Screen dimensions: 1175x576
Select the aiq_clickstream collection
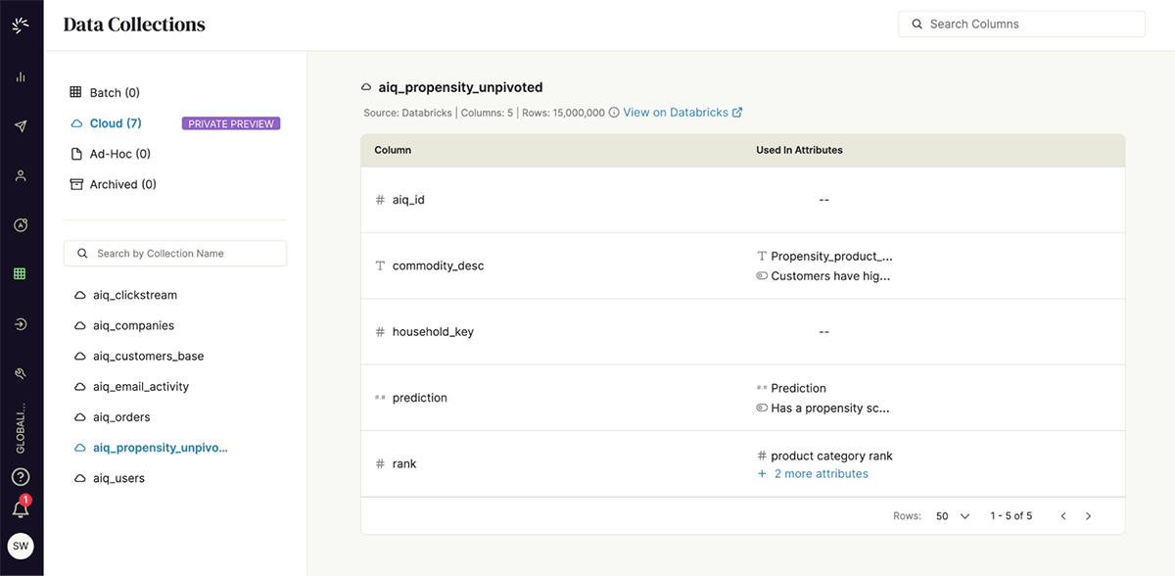[x=134, y=295]
